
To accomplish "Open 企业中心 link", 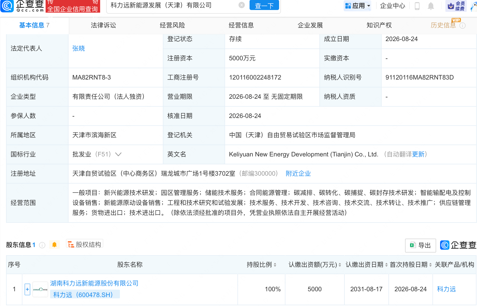I will (x=392, y=6).
